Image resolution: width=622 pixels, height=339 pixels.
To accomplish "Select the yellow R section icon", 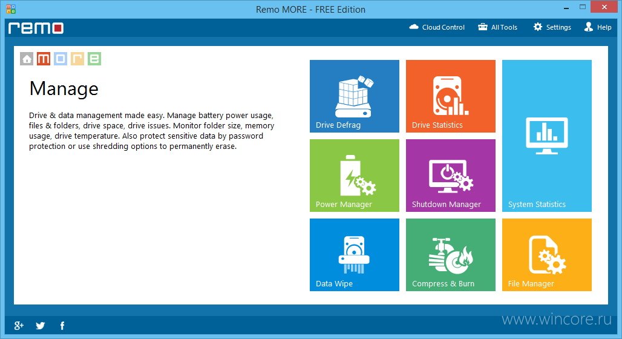I will 77,59.
